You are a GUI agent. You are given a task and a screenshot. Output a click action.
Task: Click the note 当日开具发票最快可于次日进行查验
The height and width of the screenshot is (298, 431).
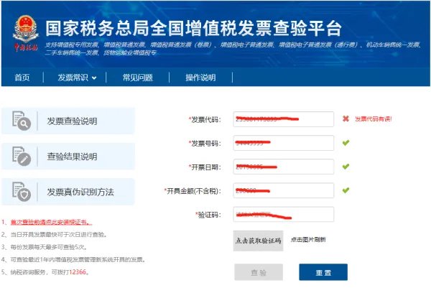[x=58, y=234]
